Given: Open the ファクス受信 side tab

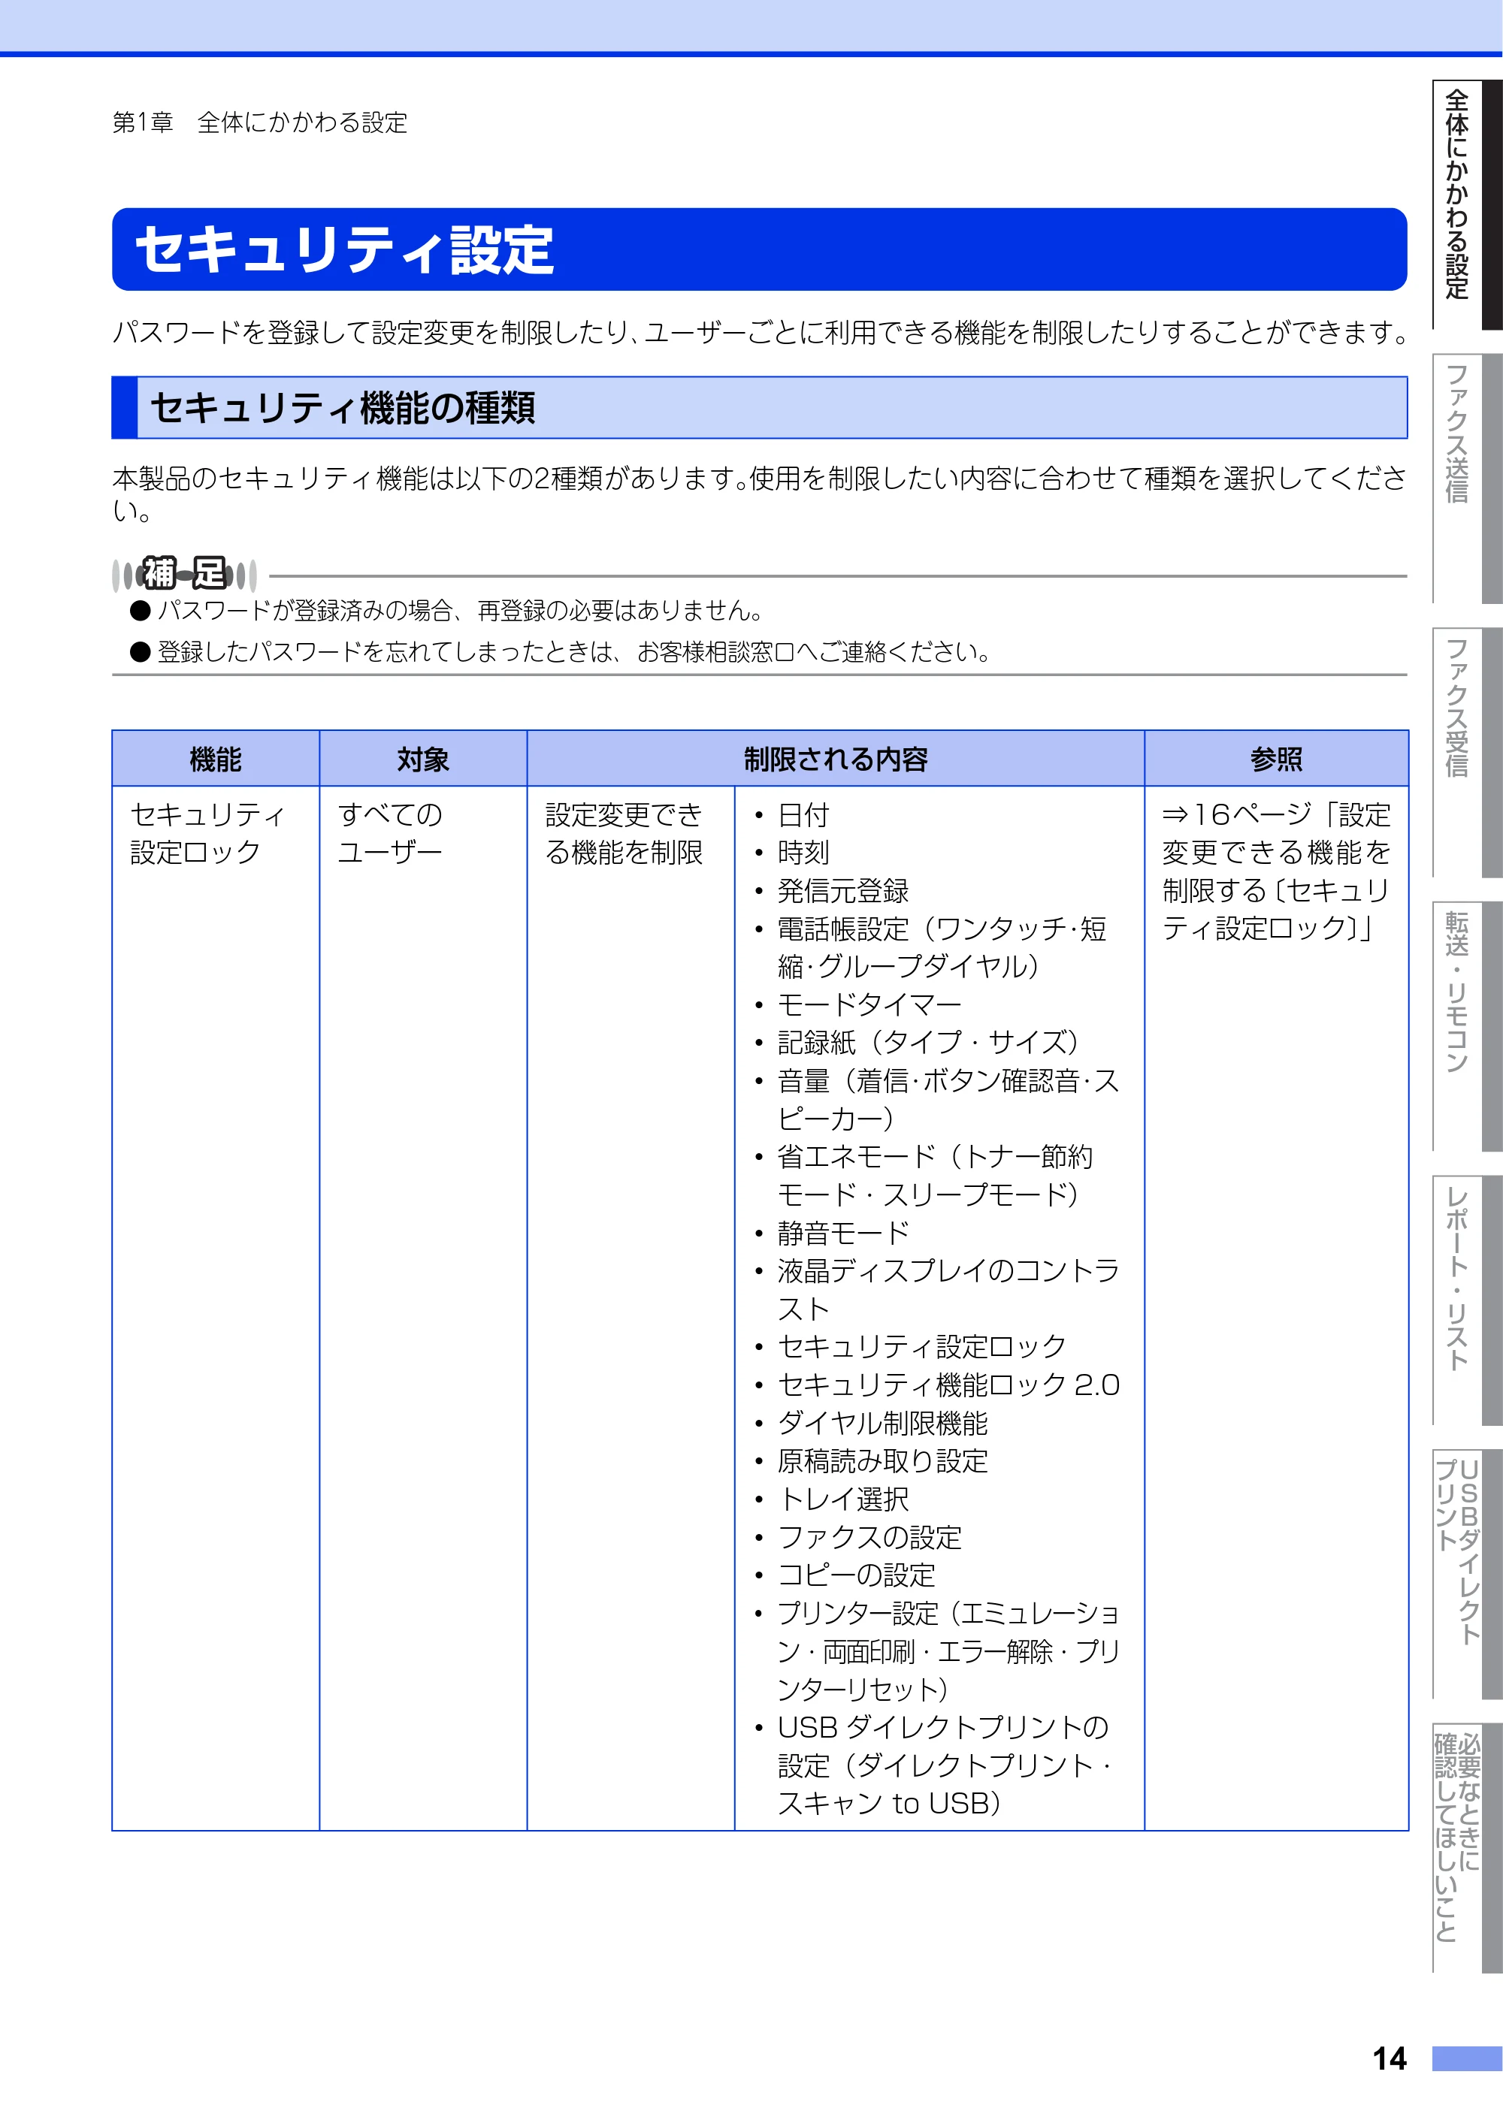Looking at the screenshot, I should tap(1466, 752).
